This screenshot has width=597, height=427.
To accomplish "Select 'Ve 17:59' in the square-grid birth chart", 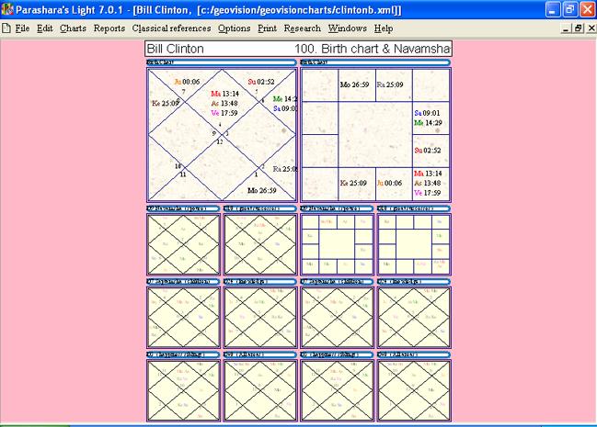I will point(427,193).
